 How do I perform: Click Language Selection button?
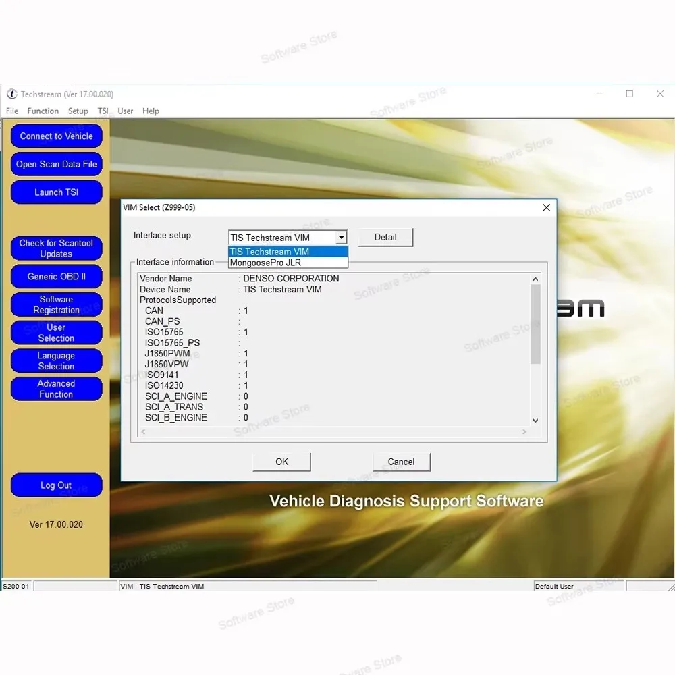click(x=57, y=360)
